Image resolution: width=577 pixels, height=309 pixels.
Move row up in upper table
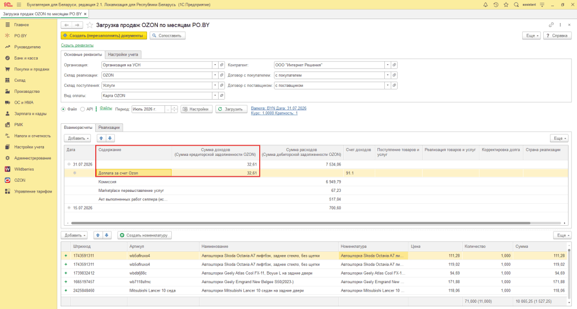coord(101,138)
